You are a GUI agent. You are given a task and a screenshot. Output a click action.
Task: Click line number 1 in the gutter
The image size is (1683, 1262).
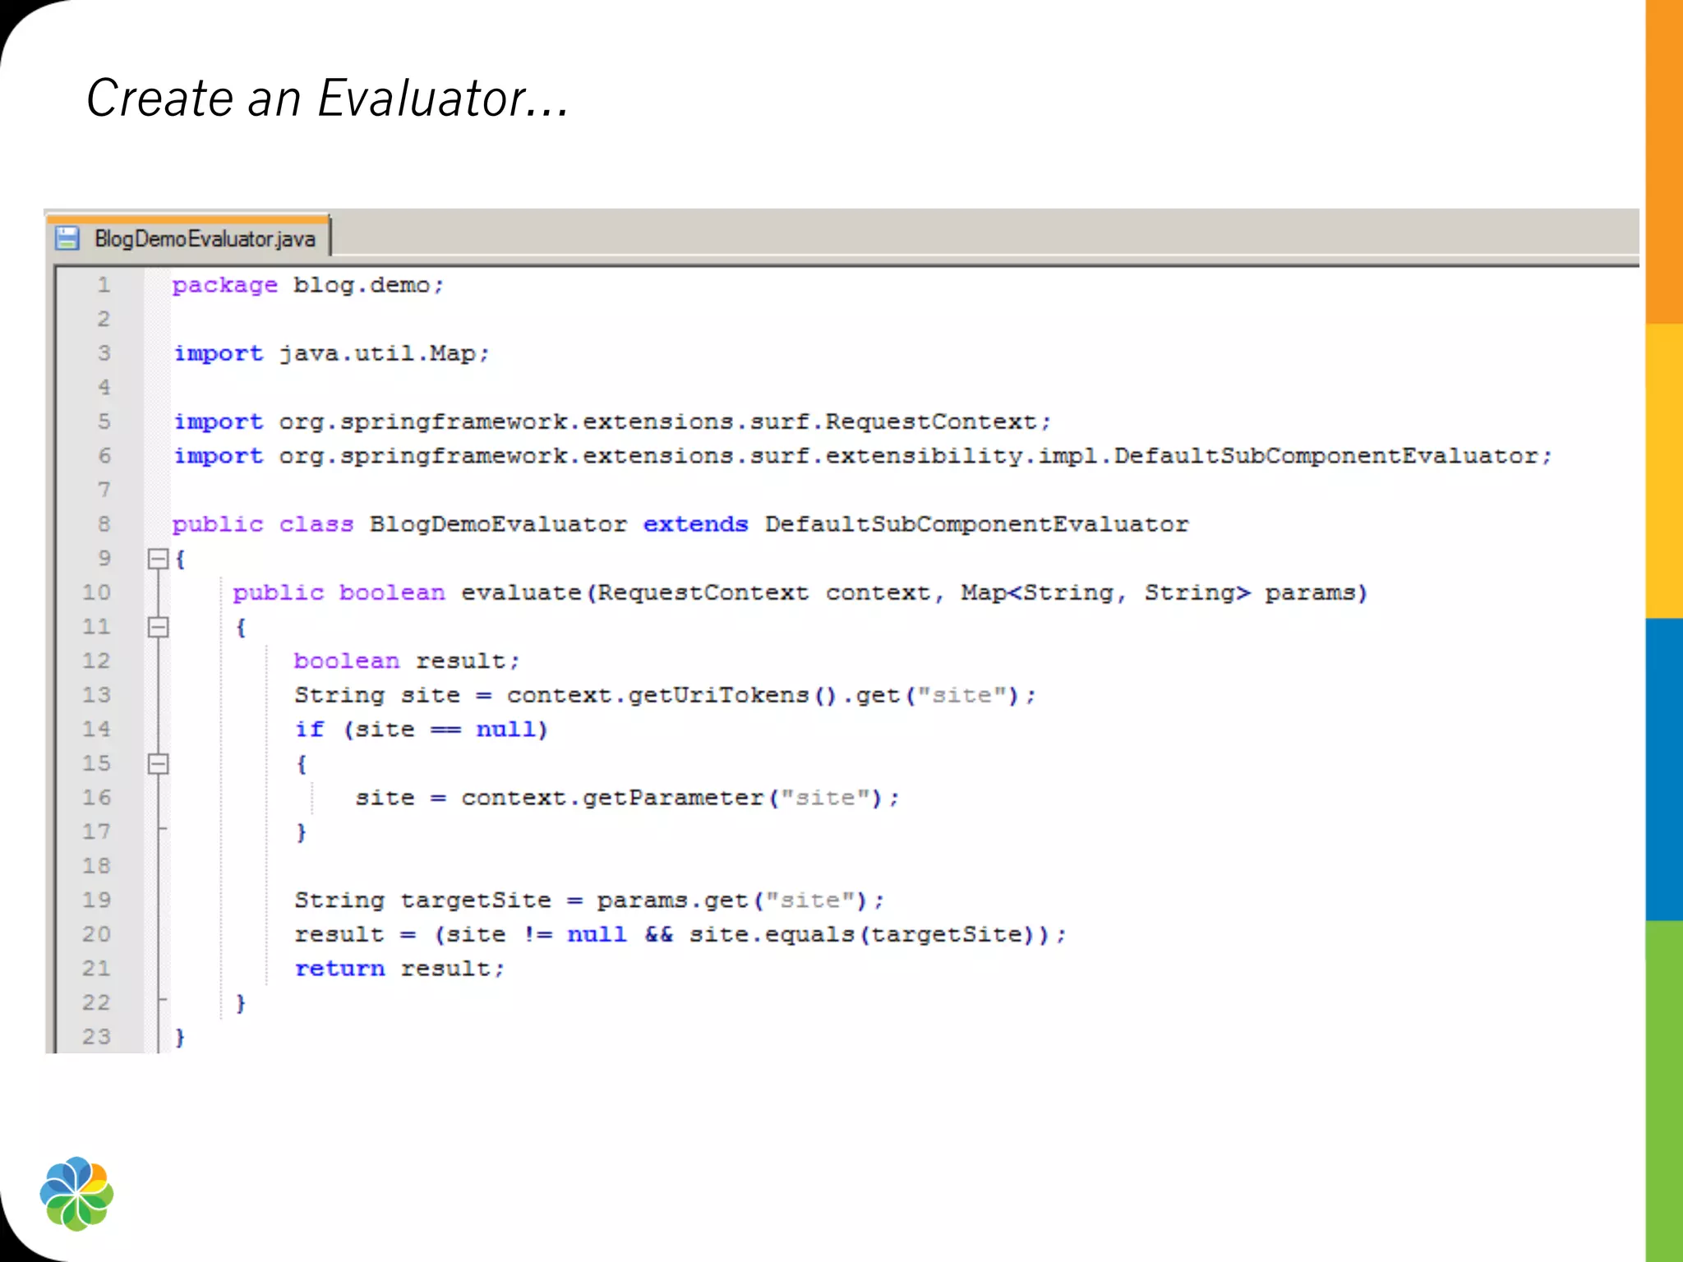click(104, 285)
